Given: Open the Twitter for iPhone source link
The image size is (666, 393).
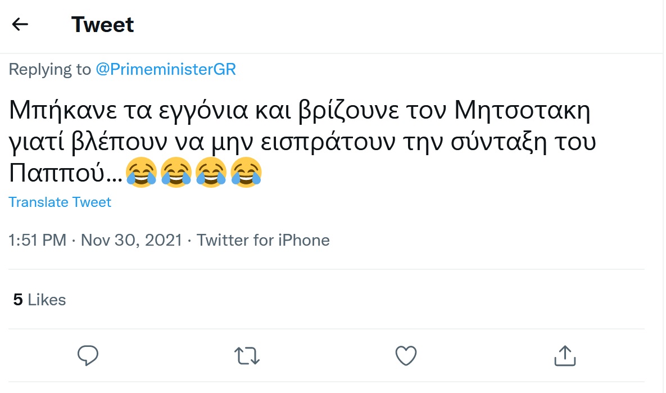Looking at the screenshot, I should pos(263,241).
